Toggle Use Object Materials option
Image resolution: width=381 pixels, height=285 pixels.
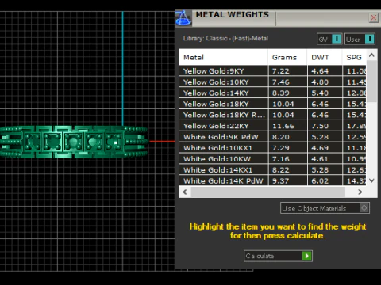pos(325,208)
